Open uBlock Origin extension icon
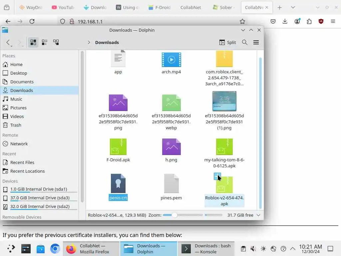 pos(321,21)
